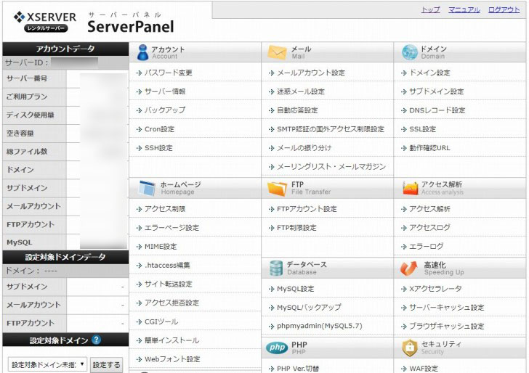Open the 設定対象ドメイン dropdown
This screenshot has height=373, width=529.
pyautogui.click(x=47, y=364)
